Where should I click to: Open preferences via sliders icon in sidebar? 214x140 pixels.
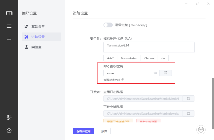pyautogui.click(x=9, y=118)
